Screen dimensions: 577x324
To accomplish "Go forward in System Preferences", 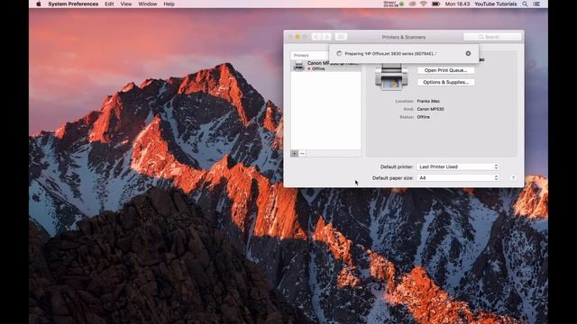I will click(x=326, y=37).
